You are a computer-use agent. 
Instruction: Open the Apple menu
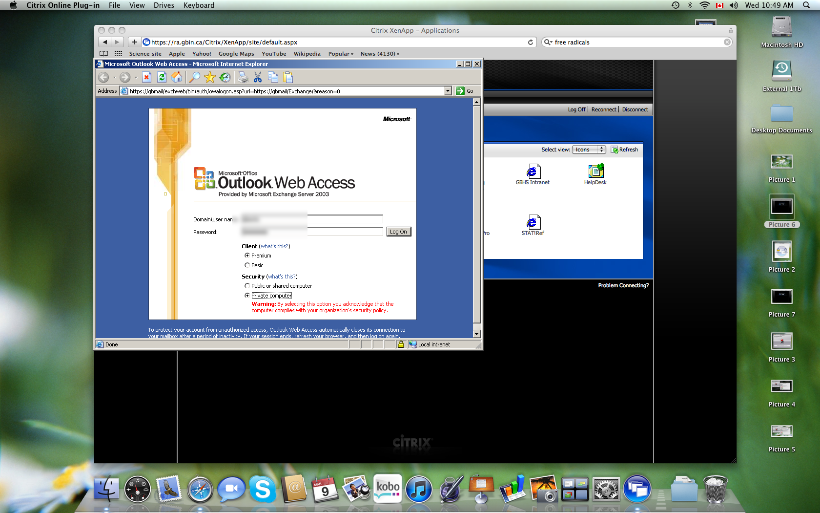(13, 5)
